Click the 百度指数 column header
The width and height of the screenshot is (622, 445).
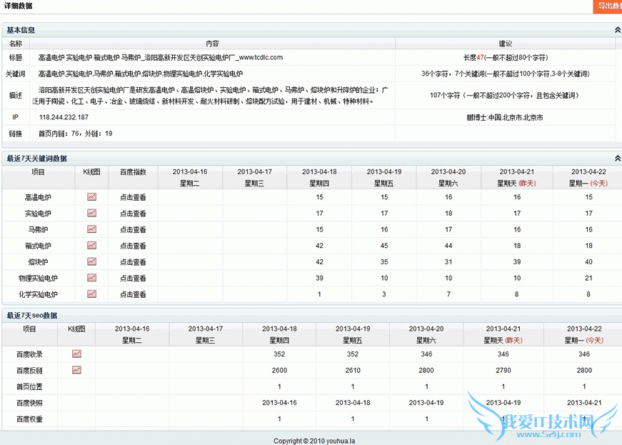click(x=133, y=171)
